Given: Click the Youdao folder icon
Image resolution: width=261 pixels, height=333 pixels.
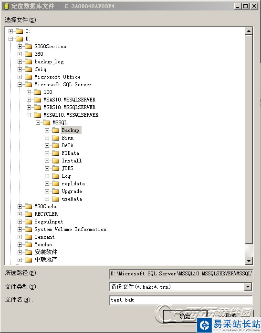Looking at the screenshot, I should coord(28,245).
